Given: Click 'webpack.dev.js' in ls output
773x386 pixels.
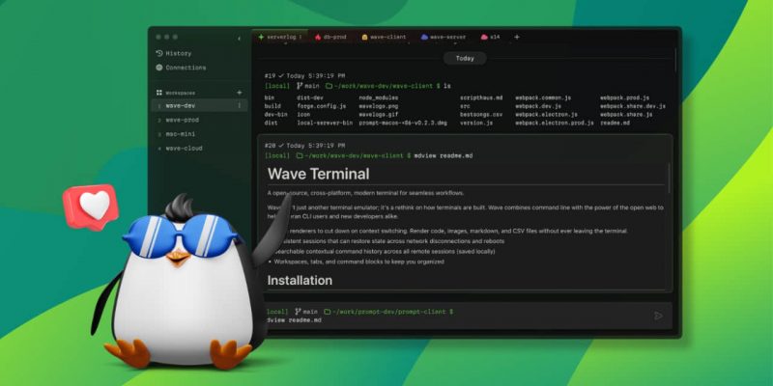Looking at the screenshot, I should pyautogui.click(x=538, y=106).
